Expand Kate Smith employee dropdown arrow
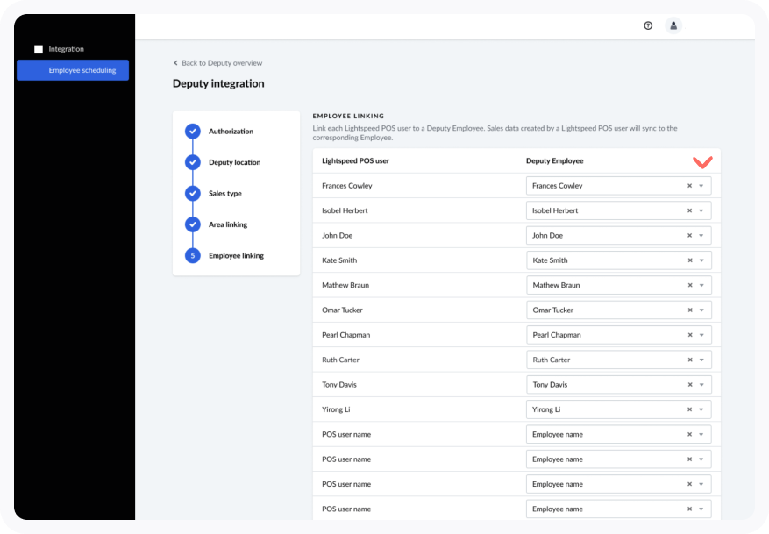This screenshot has width=769, height=534. click(x=701, y=260)
